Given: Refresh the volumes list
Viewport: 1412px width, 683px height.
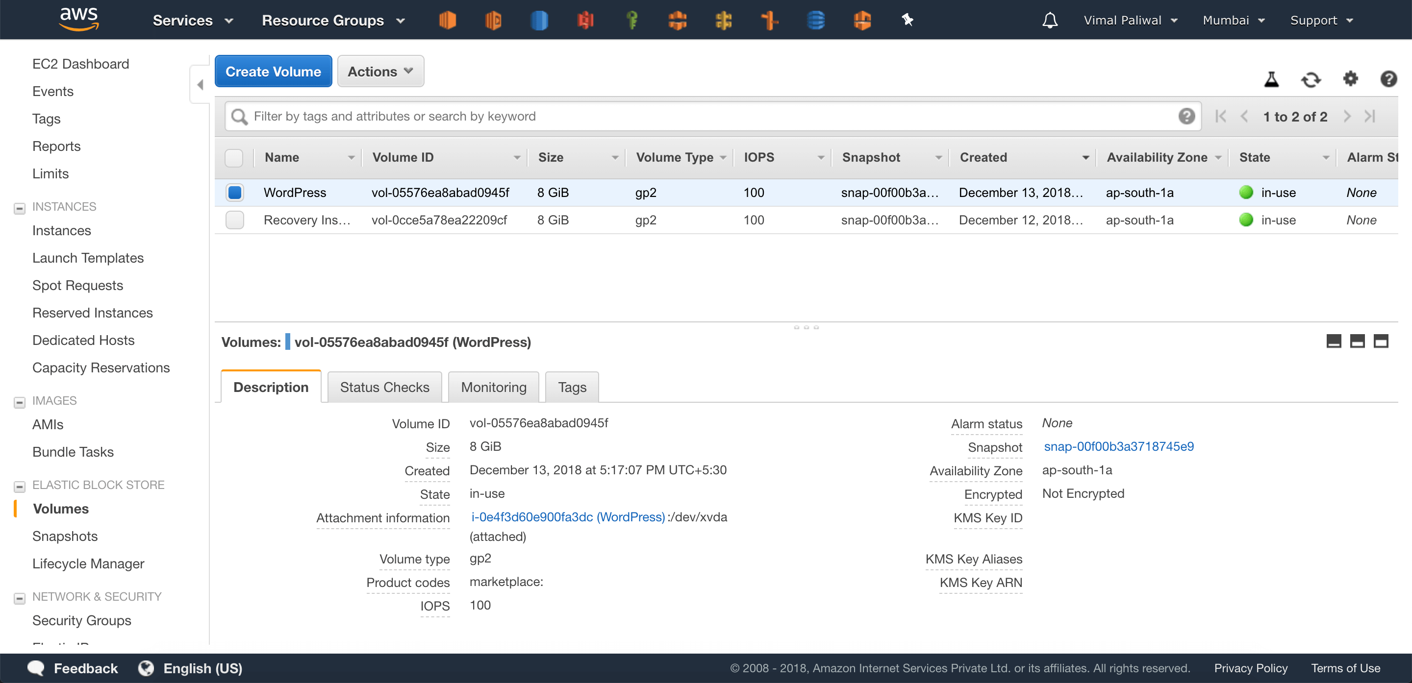Looking at the screenshot, I should 1311,79.
